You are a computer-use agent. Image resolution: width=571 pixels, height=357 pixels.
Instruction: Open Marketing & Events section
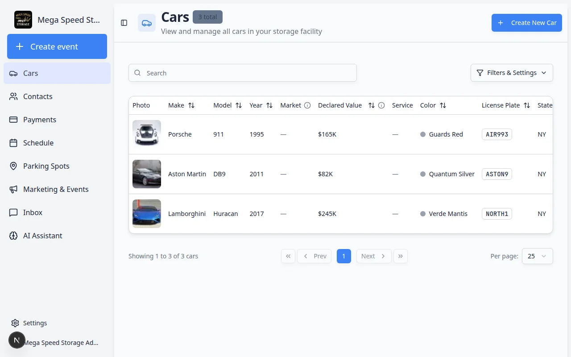57,189
